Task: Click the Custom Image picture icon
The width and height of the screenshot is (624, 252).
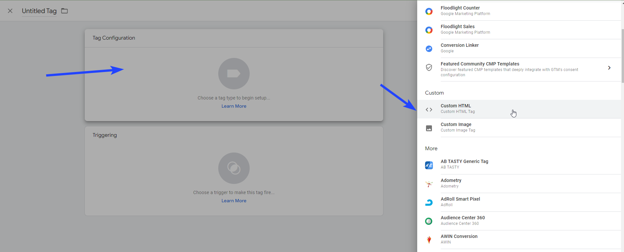Action: (429, 128)
